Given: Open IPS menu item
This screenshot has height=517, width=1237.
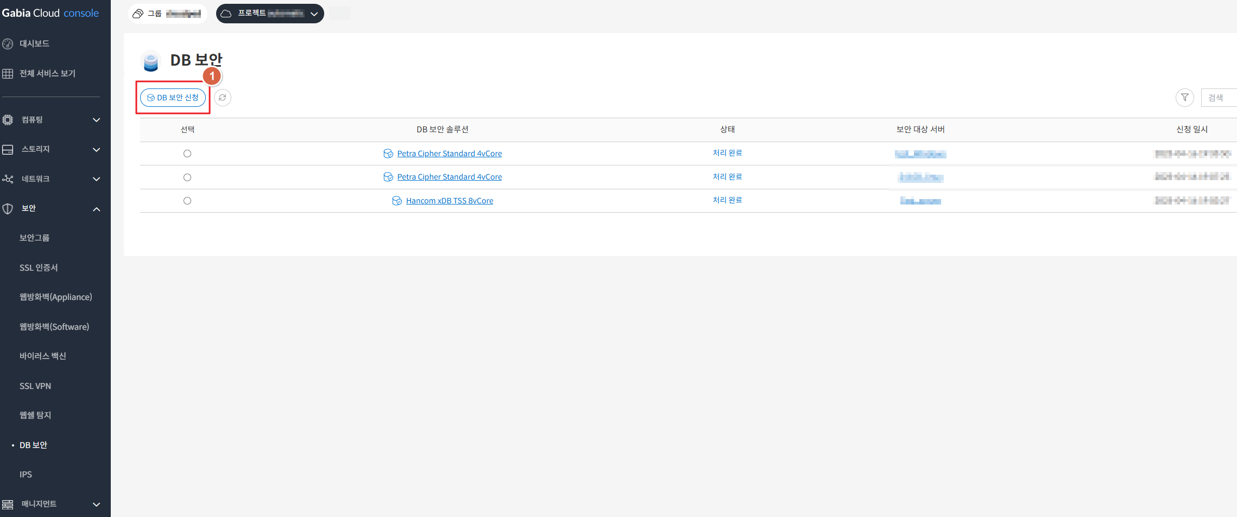Looking at the screenshot, I should [x=26, y=474].
